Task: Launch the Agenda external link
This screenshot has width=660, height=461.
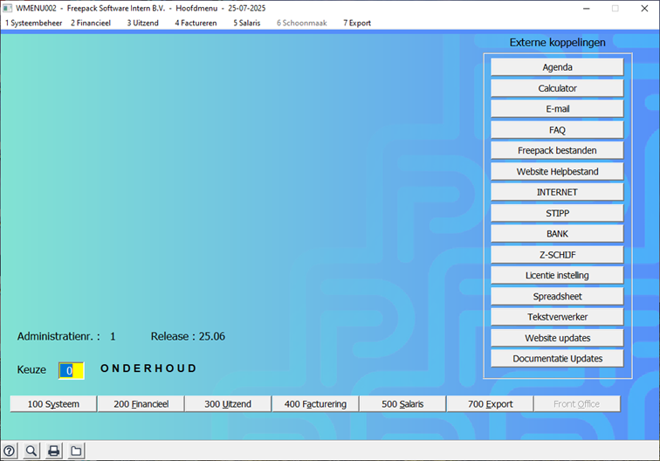Action: pyautogui.click(x=557, y=67)
